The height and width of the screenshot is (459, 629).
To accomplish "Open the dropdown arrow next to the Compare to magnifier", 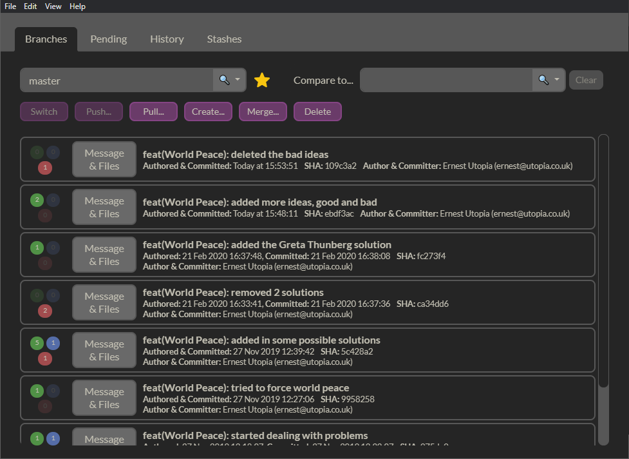I will click(558, 79).
